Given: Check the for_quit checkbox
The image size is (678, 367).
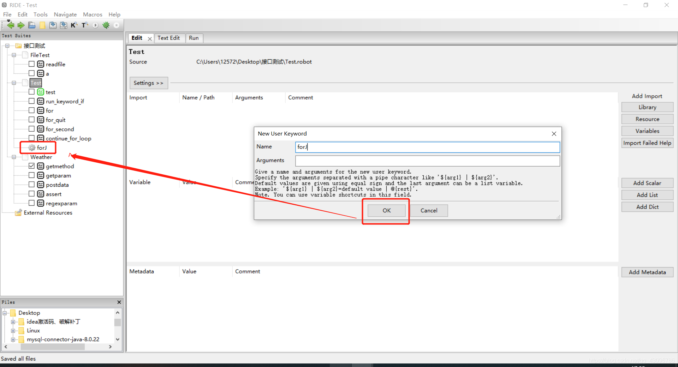Looking at the screenshot, I should pyautogui.click(x=32, y=120).
